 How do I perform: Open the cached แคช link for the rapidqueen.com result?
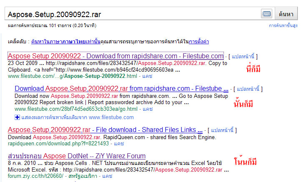click(119, 143)
